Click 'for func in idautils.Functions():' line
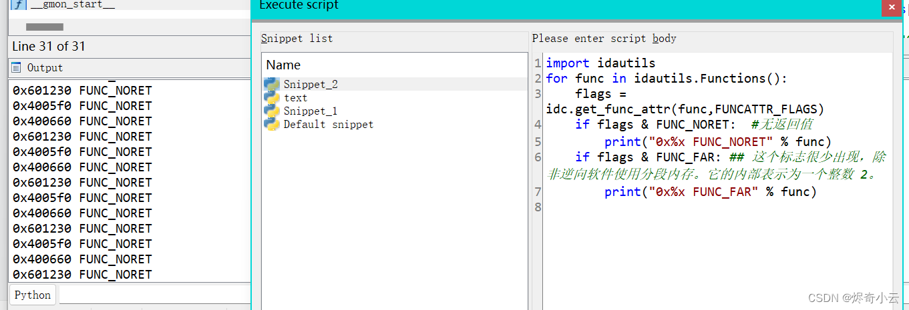This screenshot has width=909, height=310. (667, 79)
